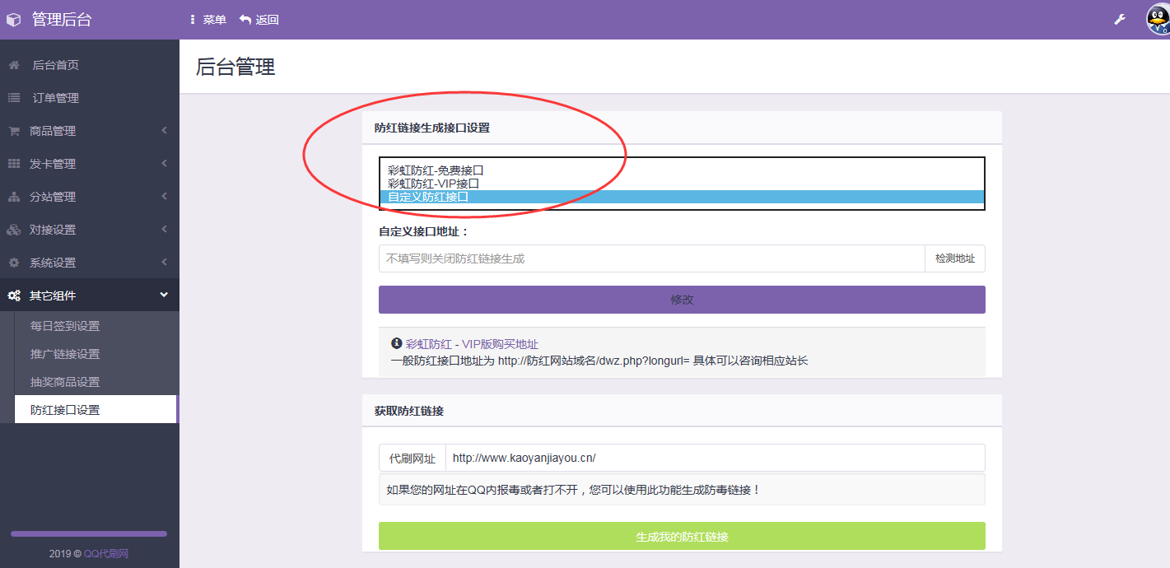Viewport: 1170px width, 568px height.
Task: Click the sitemap icon for 分站管理
Action: pyautogui.click(x=14, y=197)
